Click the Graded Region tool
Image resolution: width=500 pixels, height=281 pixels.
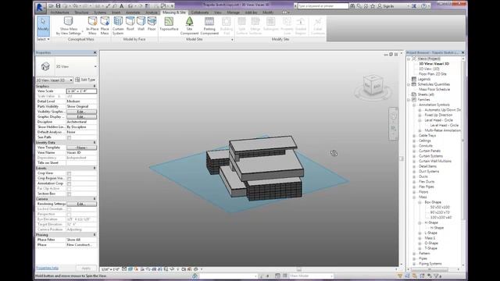(x=300, y=26)
